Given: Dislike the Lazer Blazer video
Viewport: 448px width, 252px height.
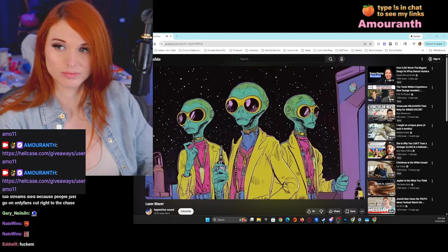Looking at the screenshot, I should pyautogui.click(x=321, y=211).
